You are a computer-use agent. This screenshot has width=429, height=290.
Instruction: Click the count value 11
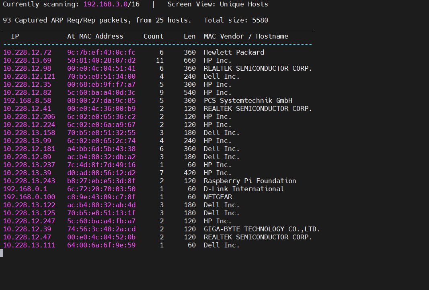coord(160,60)
